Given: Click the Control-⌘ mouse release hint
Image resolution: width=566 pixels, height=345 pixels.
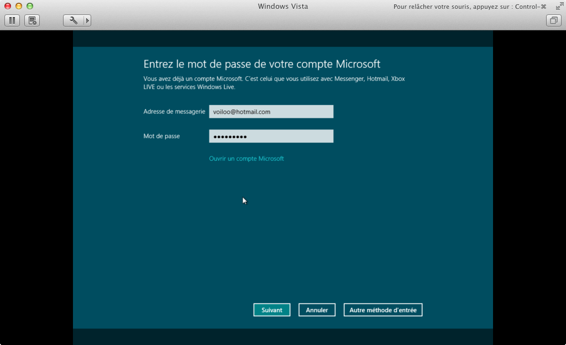Looking at the screenshot, I should (x=469, y=7).
